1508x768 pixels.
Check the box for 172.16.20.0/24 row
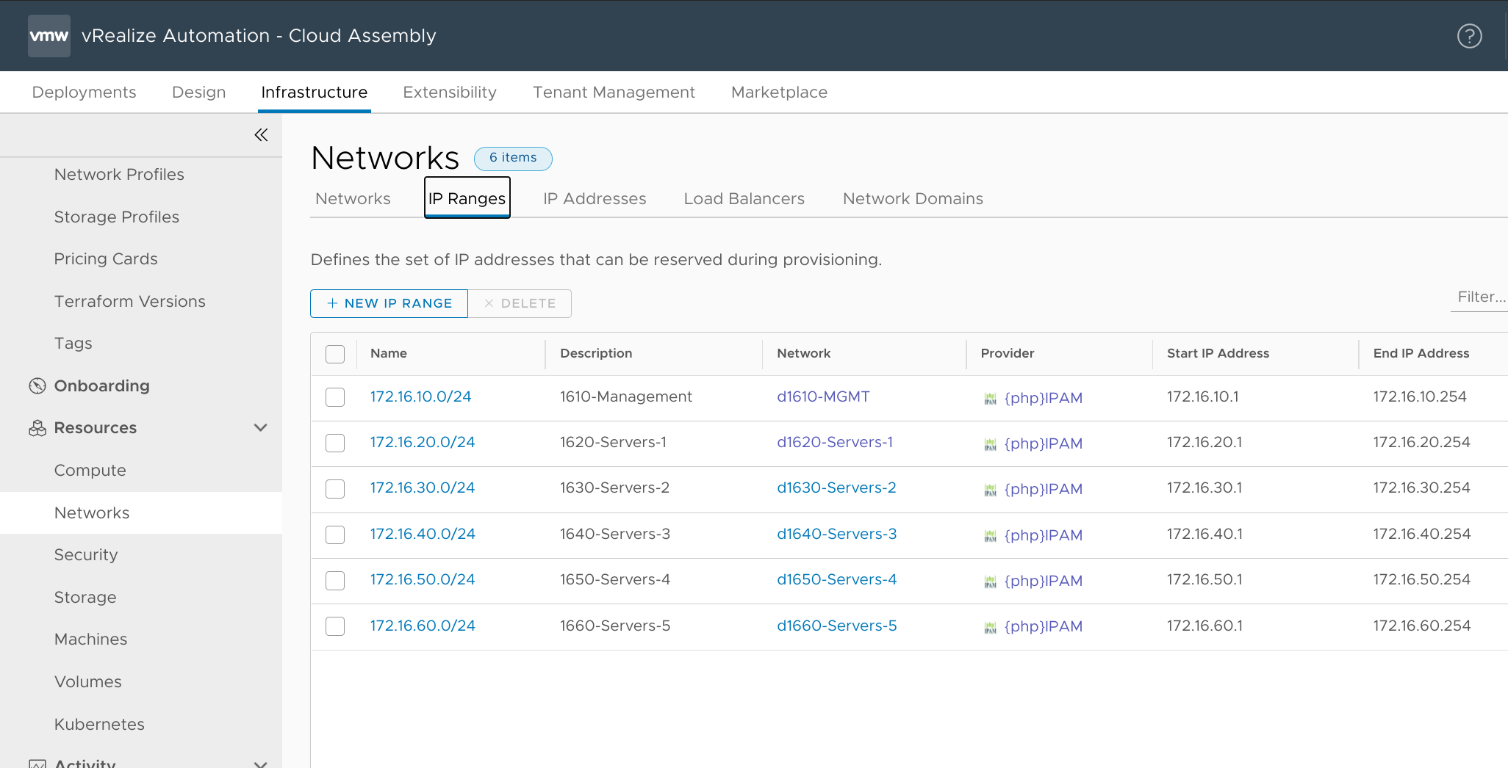[x=335, y=443]
